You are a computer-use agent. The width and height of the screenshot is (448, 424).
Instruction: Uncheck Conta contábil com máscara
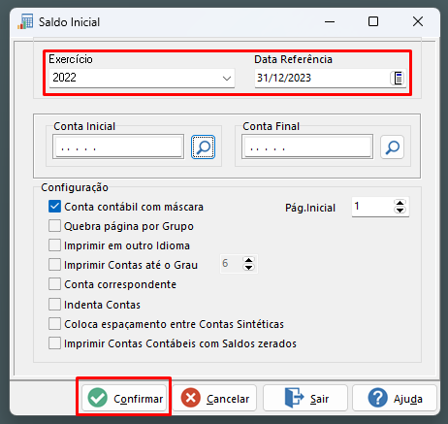(54, 207)
